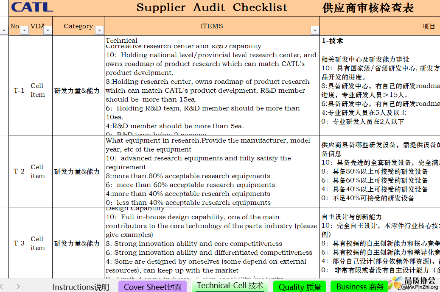Open the Quality 质量 sheet tab
The height and width of the screenshot is (292, 440).
click(300, 287)
